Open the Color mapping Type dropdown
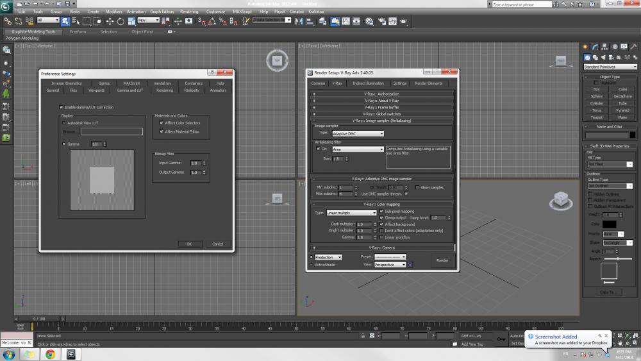This screenshot has height=361, width=641. point(351,212)
